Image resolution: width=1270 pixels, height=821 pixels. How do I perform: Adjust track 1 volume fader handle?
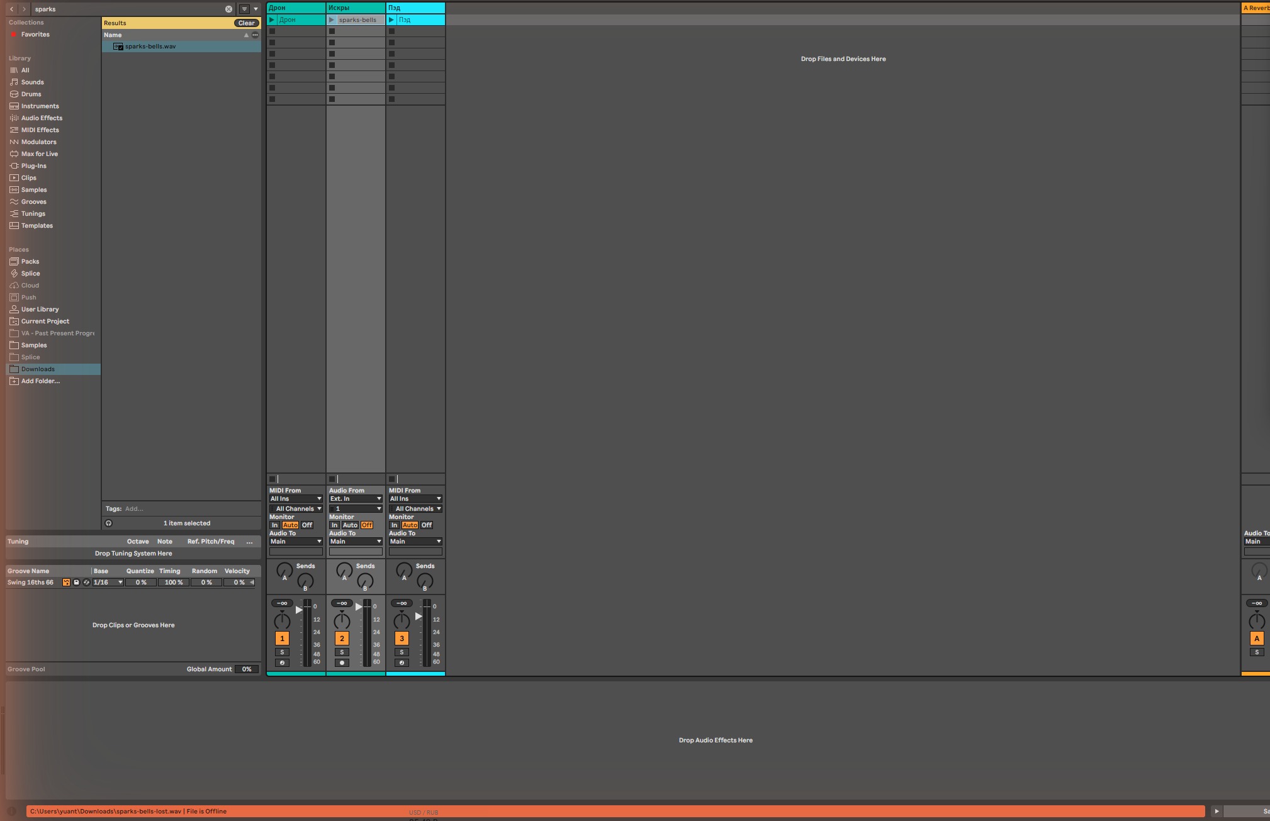299,610
